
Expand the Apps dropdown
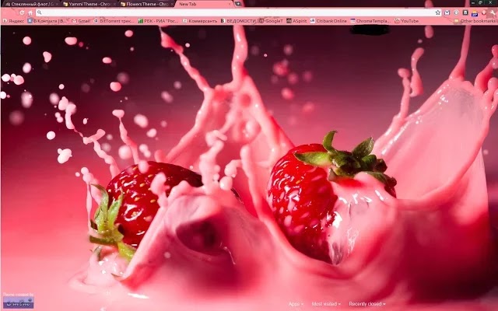pyautogui.click(x=296, y=304)
